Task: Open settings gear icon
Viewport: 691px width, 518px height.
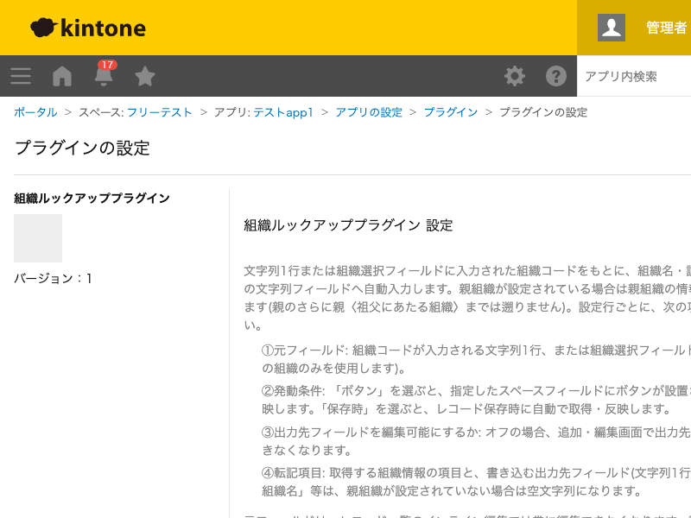Action: (514, 76)
